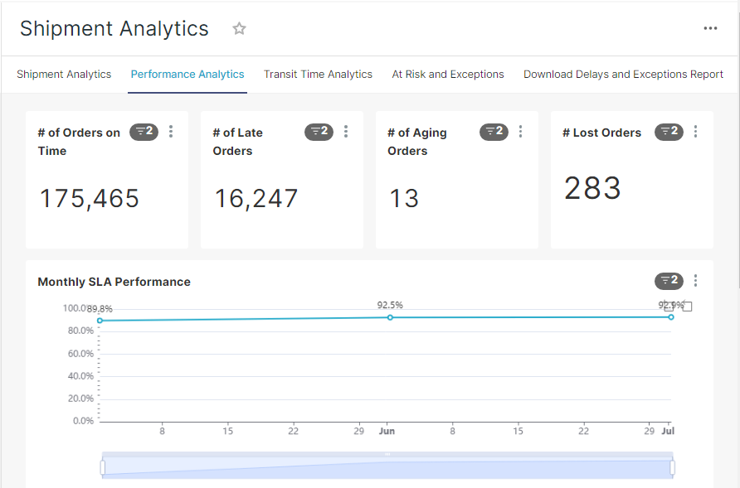Click the 16,247 late orders value
This screenshot has width=740, height=488.
256,199
